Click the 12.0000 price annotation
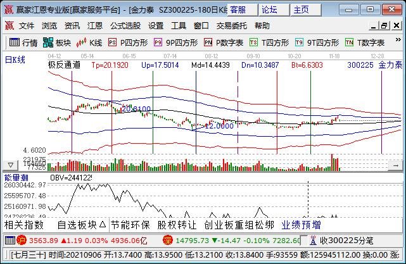The width and height of the screenshot is (406, 264). point(219,126)
